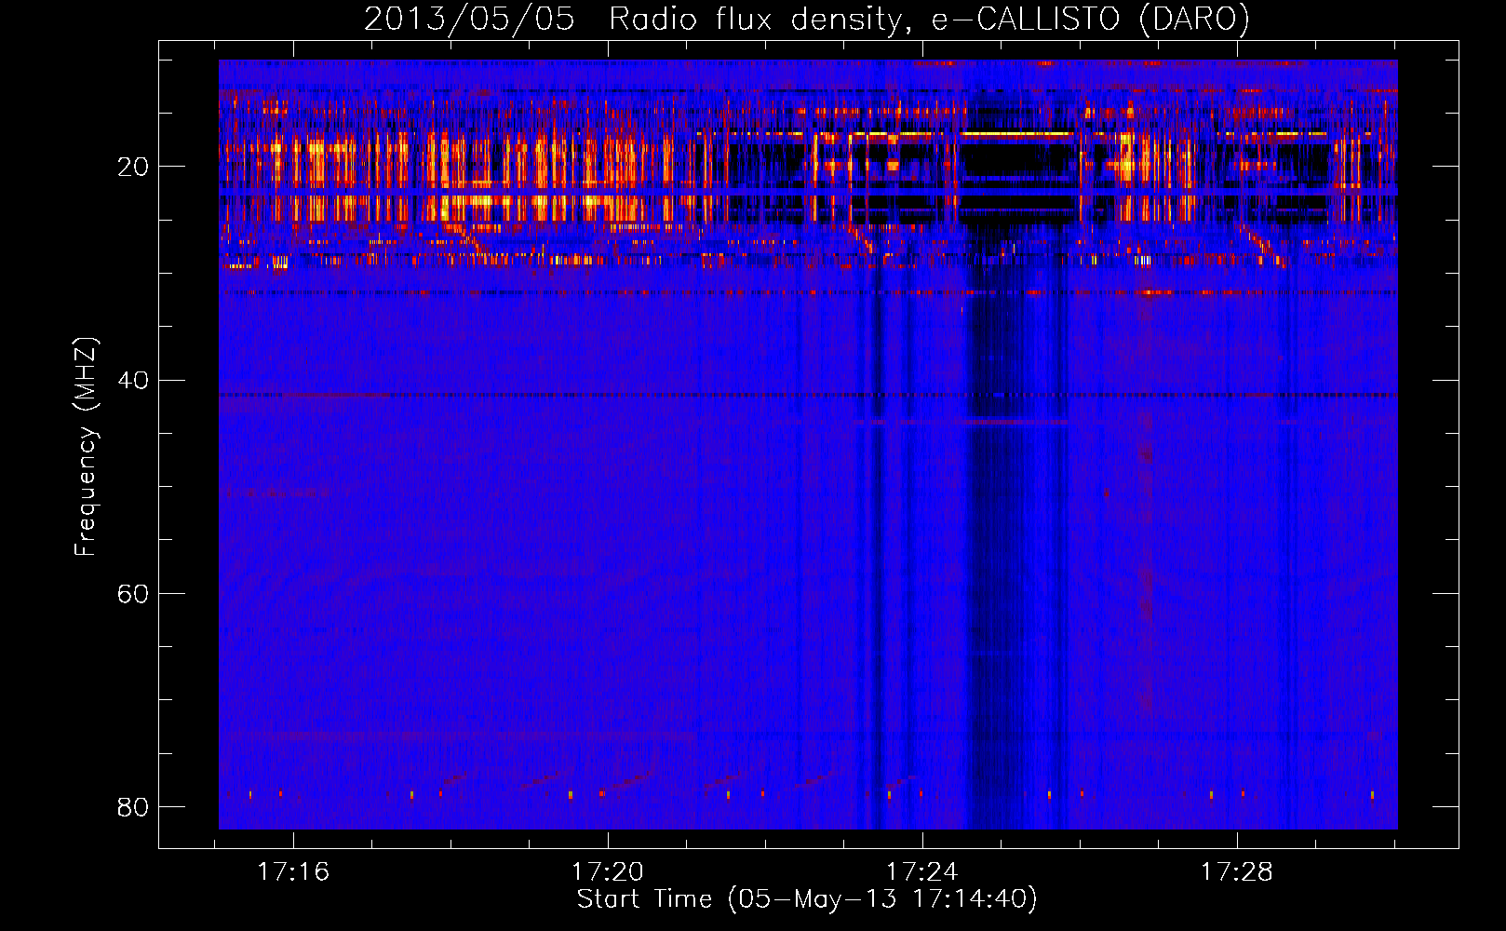The image size is (1506, 931).
Task: Click the bright yellow horizontal streak near 17:25
Action: pos(1016,134)
